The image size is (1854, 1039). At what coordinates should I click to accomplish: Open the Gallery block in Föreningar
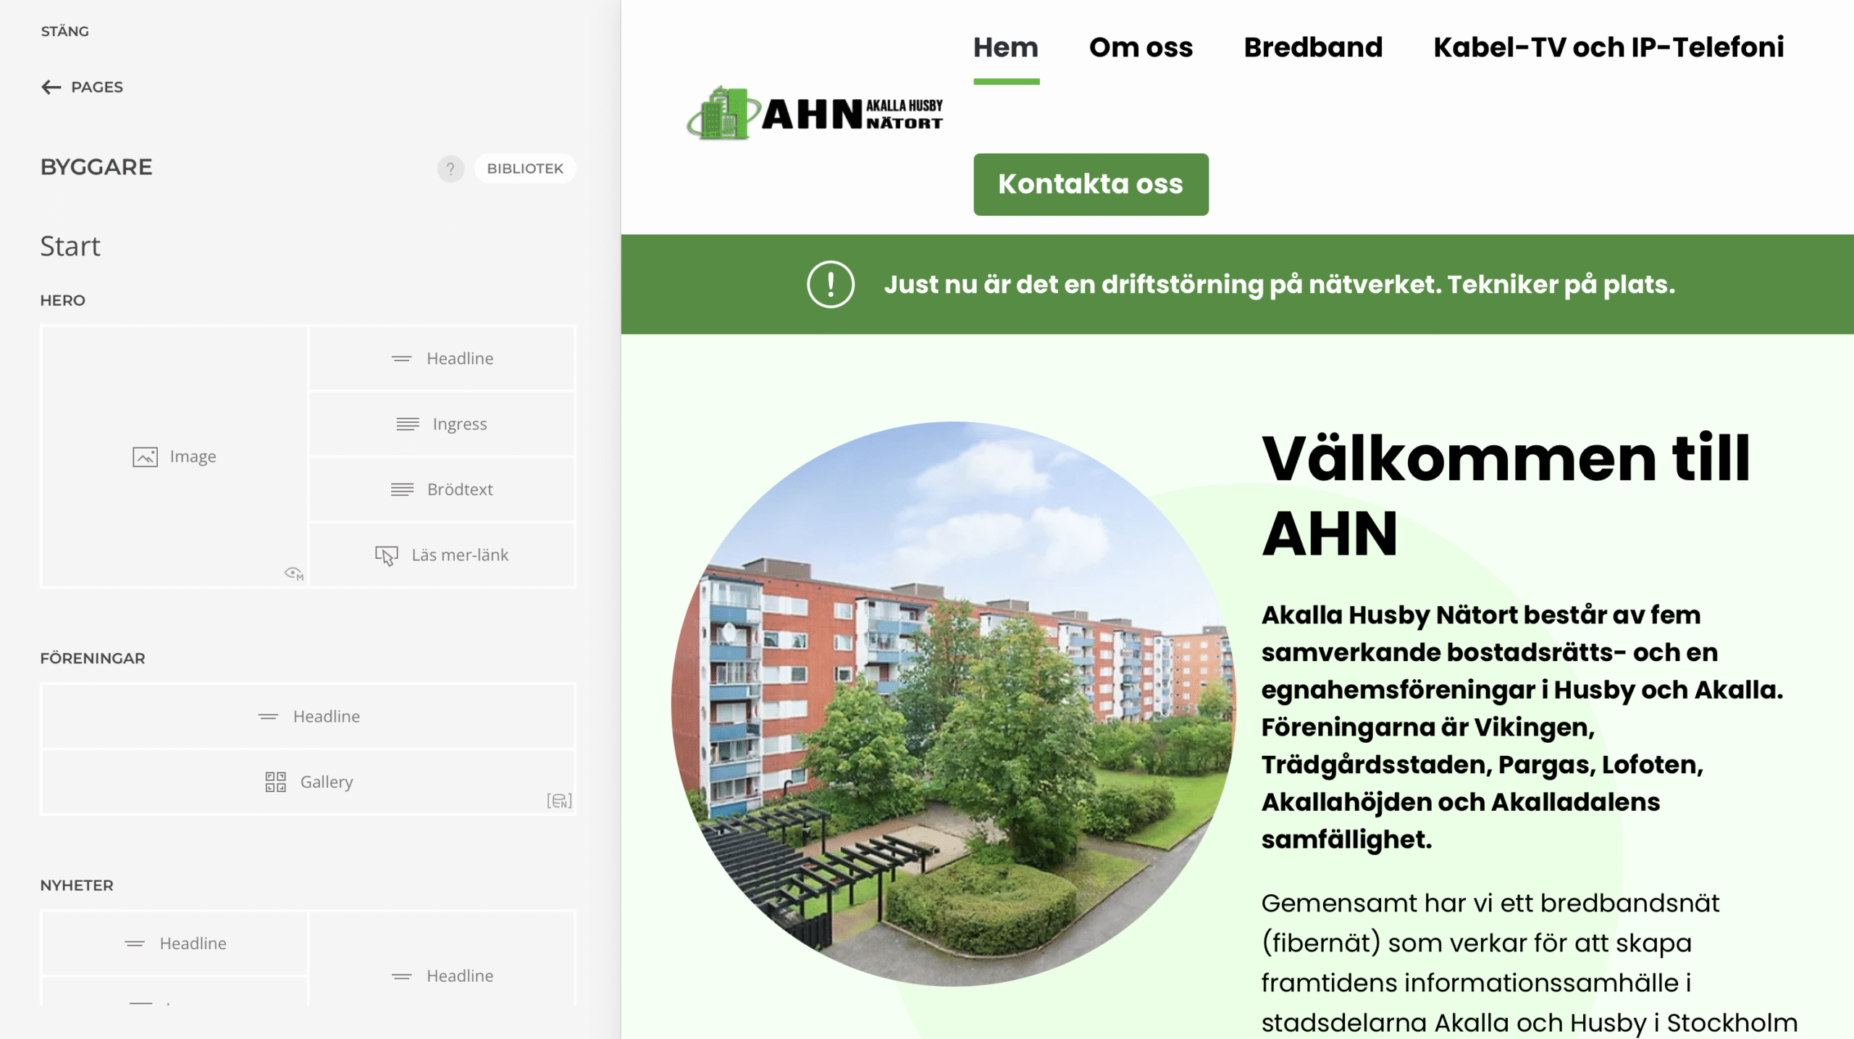click(309, 782)
